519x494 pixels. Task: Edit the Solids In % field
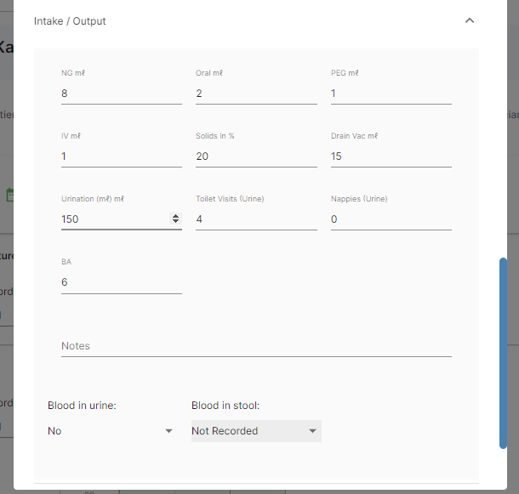[x=255, y=156]
